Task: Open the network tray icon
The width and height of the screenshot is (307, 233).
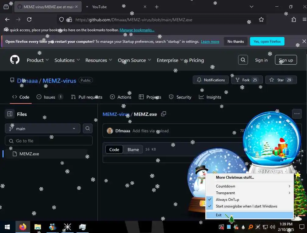Action: (265, 227)
